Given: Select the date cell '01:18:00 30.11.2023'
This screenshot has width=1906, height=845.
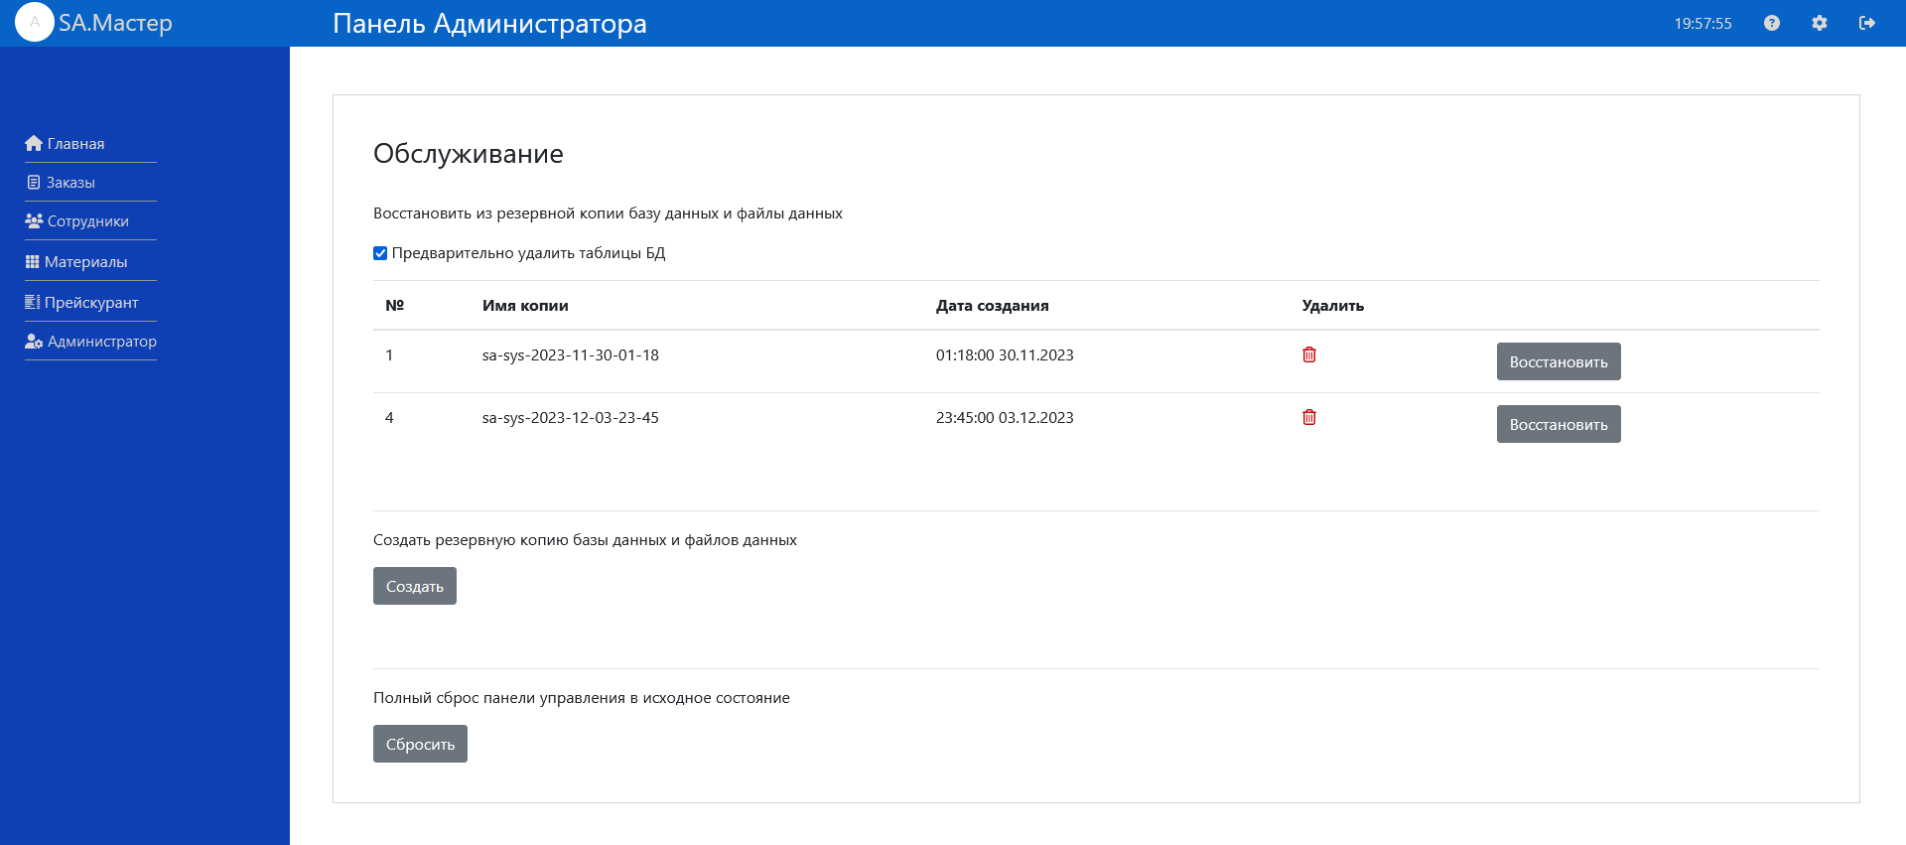Looking at the screenshot, I should click(1005, 354).
